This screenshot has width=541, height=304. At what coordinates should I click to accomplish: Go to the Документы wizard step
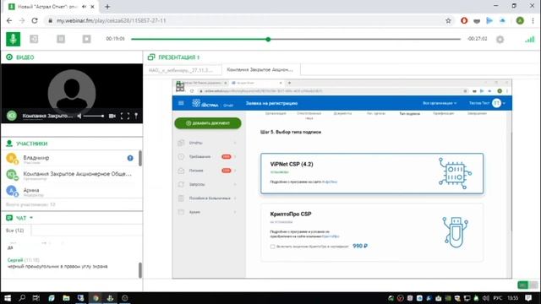pyautogui.click(x=342, y=113)
